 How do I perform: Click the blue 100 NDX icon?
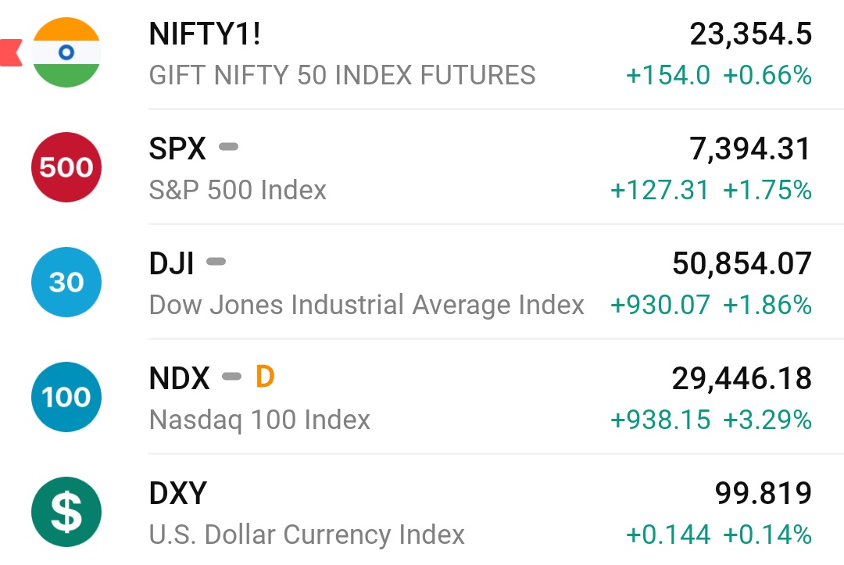click(x=66, y=397)
